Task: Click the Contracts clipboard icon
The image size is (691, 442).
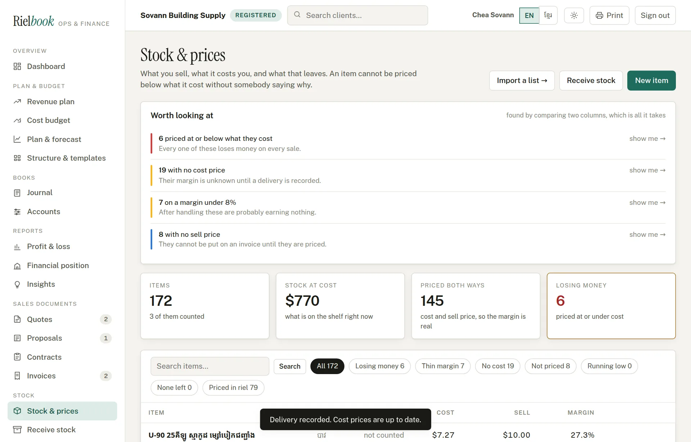Action: point(17,357)
